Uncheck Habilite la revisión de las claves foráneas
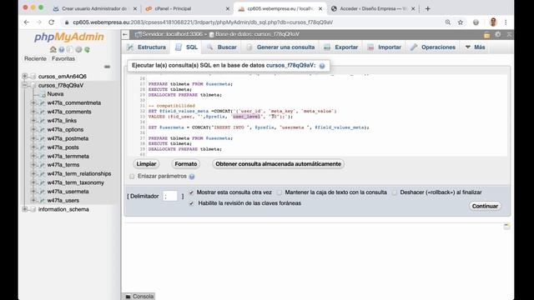The width and height of the screenshot is (534, 300). click(191, 203)
